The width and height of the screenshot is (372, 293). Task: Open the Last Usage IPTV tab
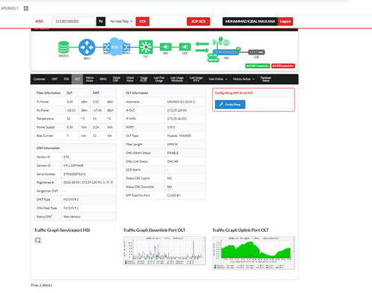coord(196,79)
